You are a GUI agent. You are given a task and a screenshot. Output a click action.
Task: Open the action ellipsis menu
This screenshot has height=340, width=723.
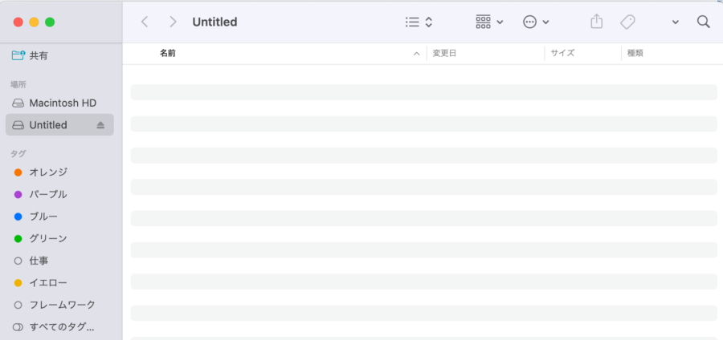pos(537,22)
